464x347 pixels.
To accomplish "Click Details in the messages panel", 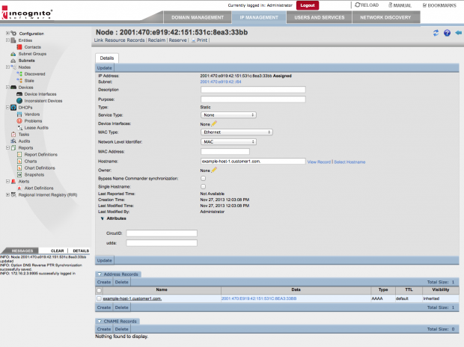I will tap(81, 251).
